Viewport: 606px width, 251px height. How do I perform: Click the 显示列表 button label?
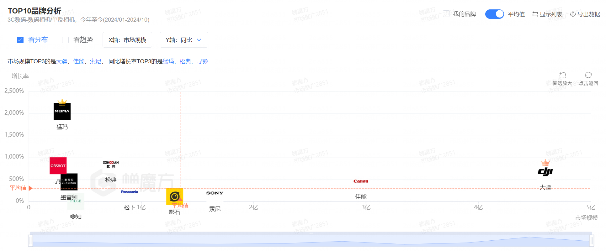pos(551,14)
